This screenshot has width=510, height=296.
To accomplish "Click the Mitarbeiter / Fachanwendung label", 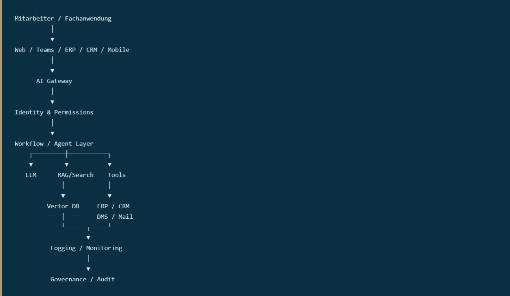I will (x=63, y=18).
